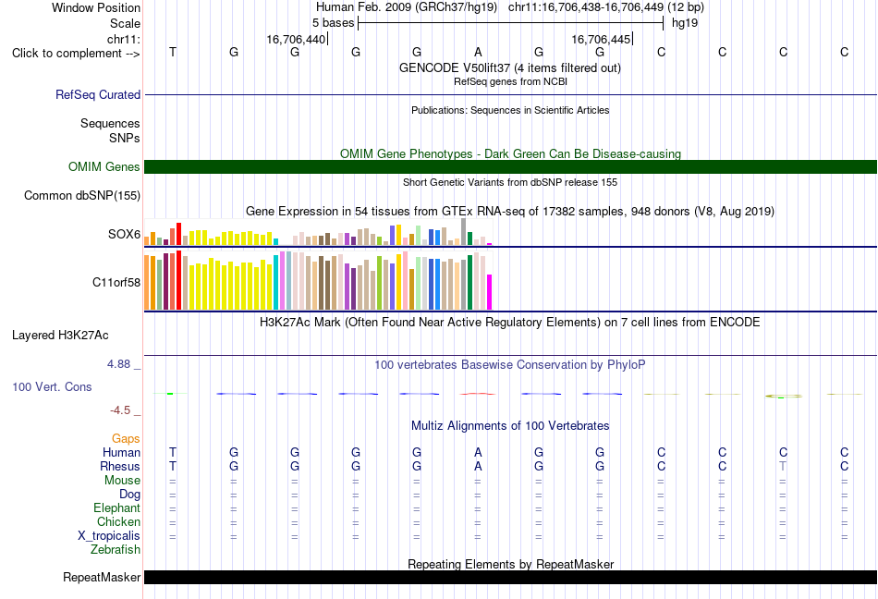The width and height of the screenshot is (878, 599).
Task: Click the green PhyloP mark under T
Action: tap(170, 394)
